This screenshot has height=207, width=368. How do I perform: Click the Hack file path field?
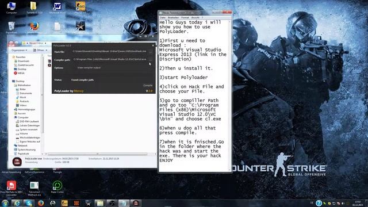[109, 51]
